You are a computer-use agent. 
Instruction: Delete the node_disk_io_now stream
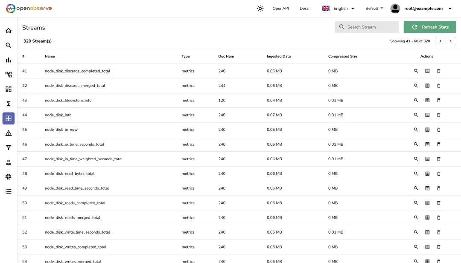(x=438, y=130)
